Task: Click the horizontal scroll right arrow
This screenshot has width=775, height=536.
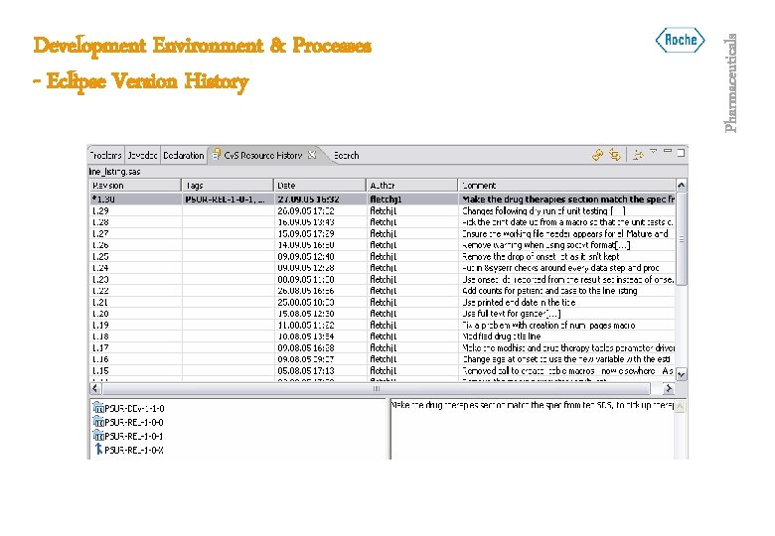Action: point(669,388)
